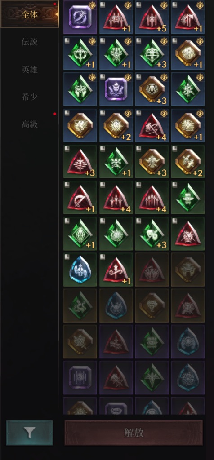Mark the checkbox on the purple chalice gem
The width and height of the screenshot is (214, 460).
tap(103, 76)
